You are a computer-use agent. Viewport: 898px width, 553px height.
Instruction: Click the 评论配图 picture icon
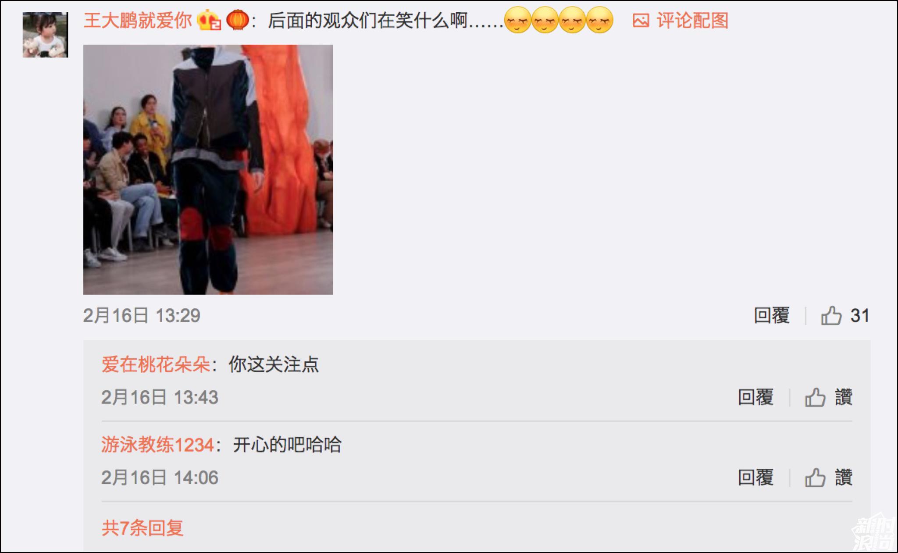[641, 21]
